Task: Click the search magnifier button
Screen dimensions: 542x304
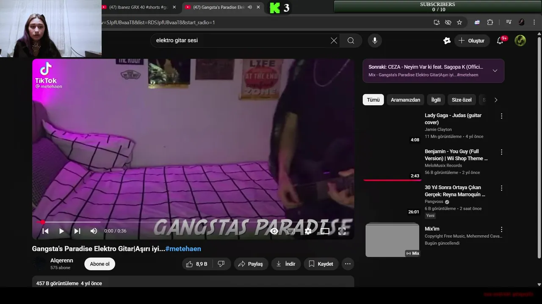Action: pos(351,41)
